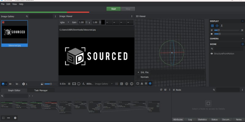Select wireframe render mode triangle icon
The image size is (245, 122).
pos(142,84)
